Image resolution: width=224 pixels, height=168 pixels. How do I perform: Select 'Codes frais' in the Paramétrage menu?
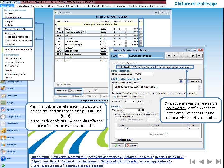tap(10, 44)
